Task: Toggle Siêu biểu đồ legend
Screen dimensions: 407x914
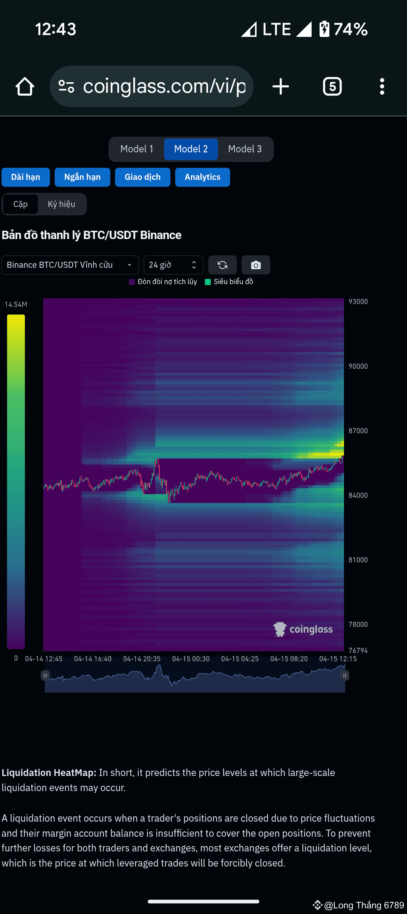Action: pos(229,282)
